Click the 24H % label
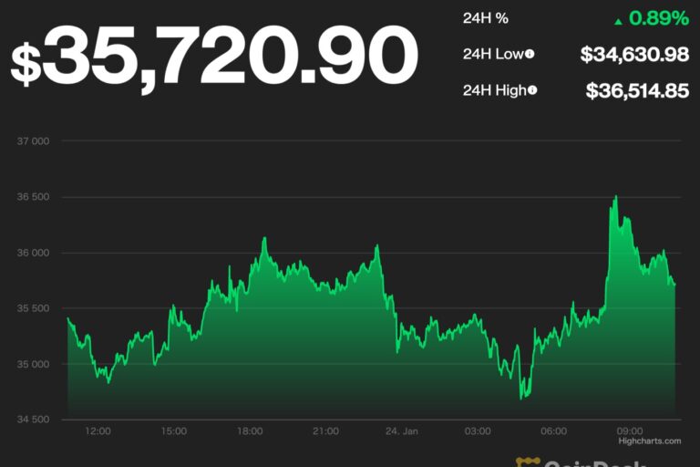This screenshot has width=700, height=467. click(485, 18)
